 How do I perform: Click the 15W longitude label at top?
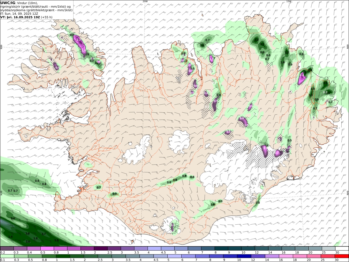289,1
